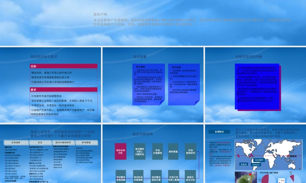Click the 关于企业 blue note box

click(x=184, y=84)
